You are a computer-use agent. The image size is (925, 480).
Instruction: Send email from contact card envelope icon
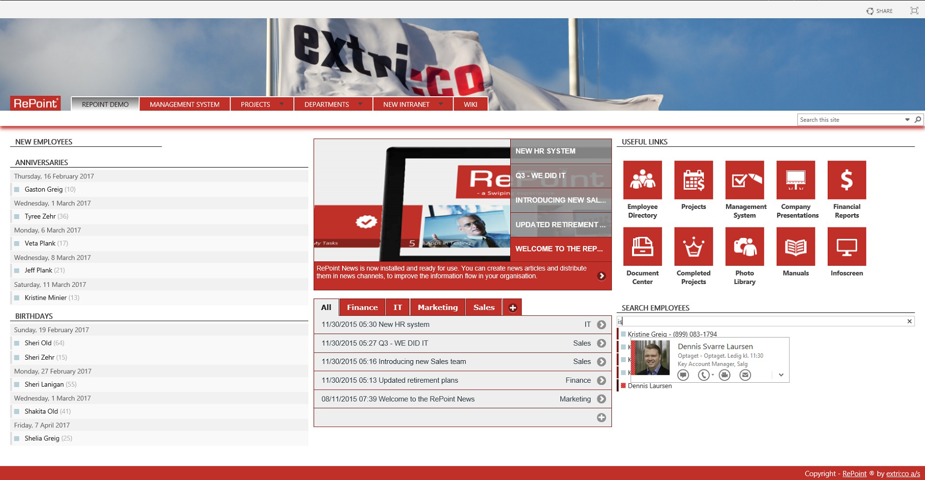pos(745,375)
